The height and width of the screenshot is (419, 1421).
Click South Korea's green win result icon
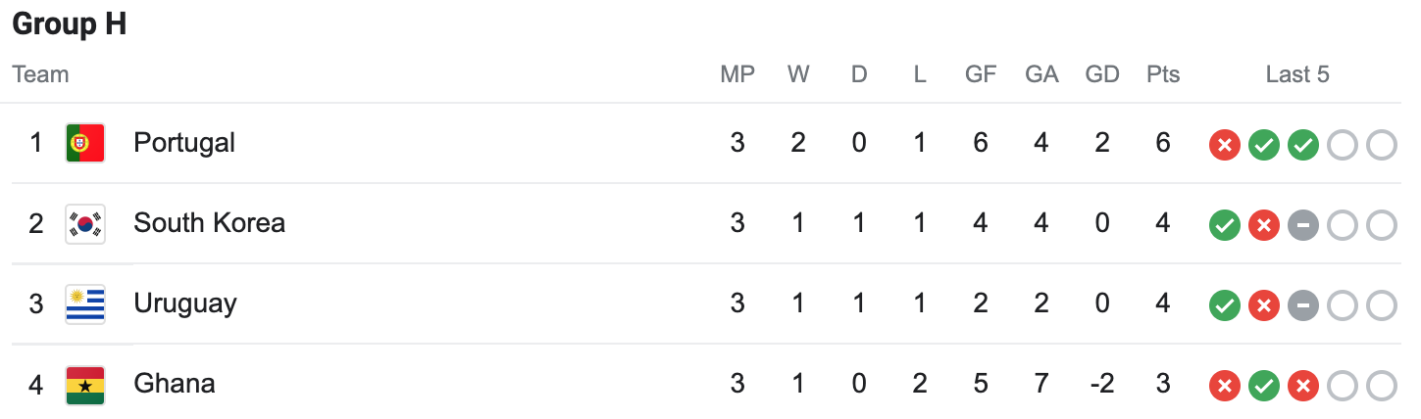click(x=1224, y=226)
